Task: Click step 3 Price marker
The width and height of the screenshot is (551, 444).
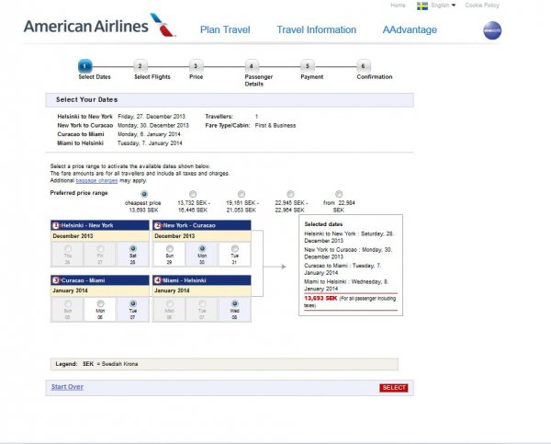Action: click(x=196, y=66)
